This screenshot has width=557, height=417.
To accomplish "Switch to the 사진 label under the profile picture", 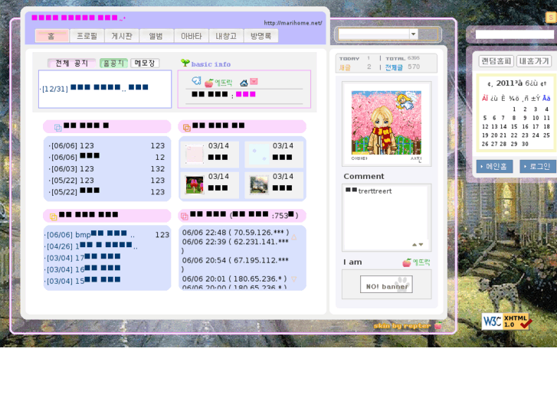I will [x=416, y=159].
